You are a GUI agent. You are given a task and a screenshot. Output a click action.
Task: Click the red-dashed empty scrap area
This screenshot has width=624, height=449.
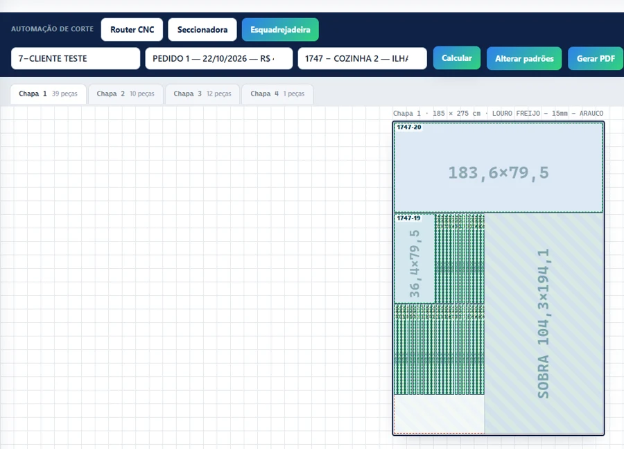click(x=440, y=414)
